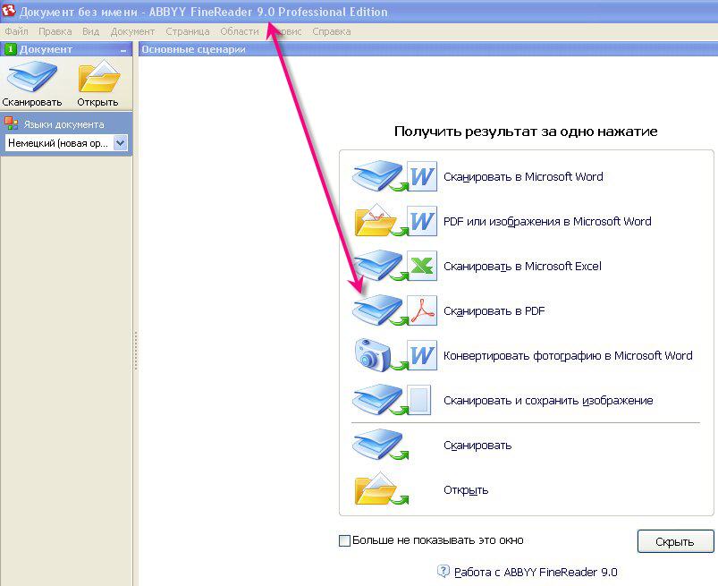The width and height of the screenshot is (718, 586).
Task: Click the folder icon beside the Открыть scenario
Action: [381, 488]
